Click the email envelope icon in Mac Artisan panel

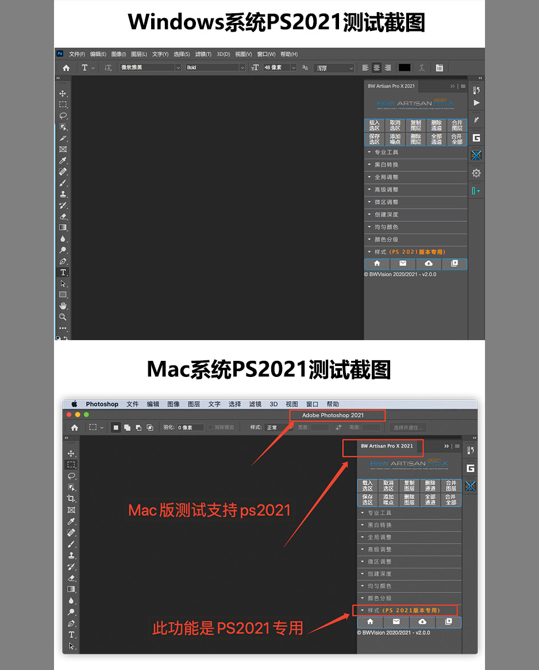click(396, 622)
